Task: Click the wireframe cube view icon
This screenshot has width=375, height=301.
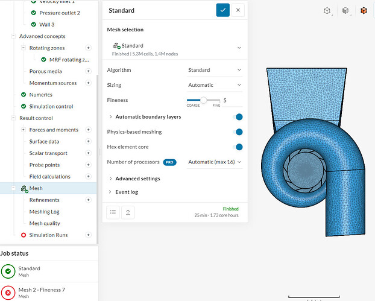Action: 327,10
